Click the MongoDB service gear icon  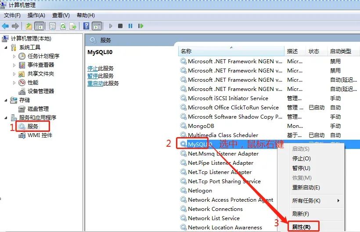[x=183, y=126]
